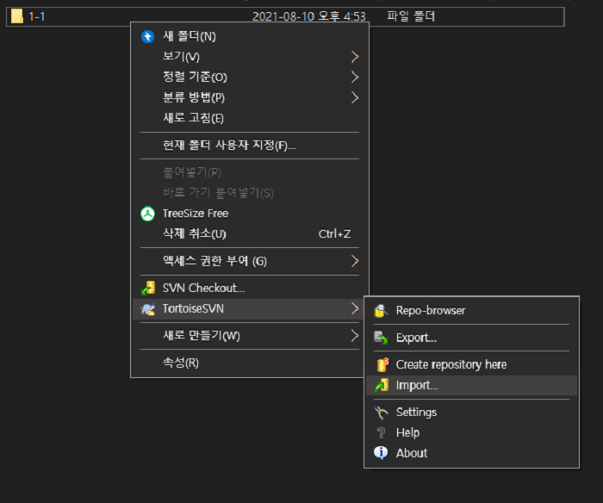Image resolution: width=603 pixels, height=503 pixels.
Task: Expand the 보기(V) submenu arrow
Action: click(x=355, y=57)
